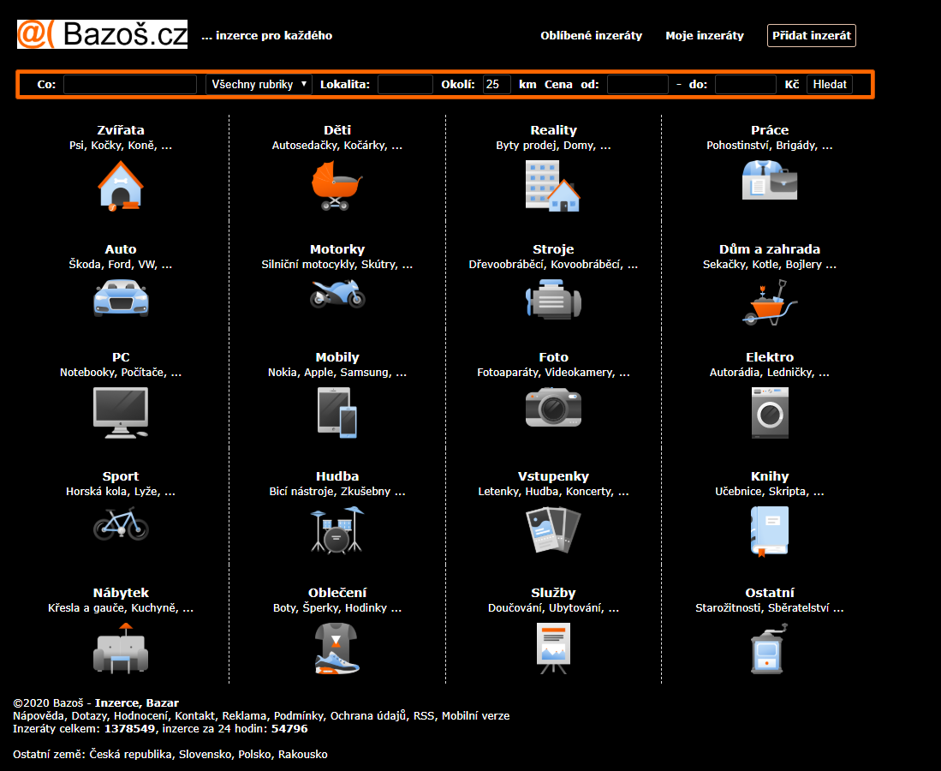Image resolution: width=941 pixels, height=771 pixels.
Task: Open the Podmínky footer link
Action: pos(298,716)
